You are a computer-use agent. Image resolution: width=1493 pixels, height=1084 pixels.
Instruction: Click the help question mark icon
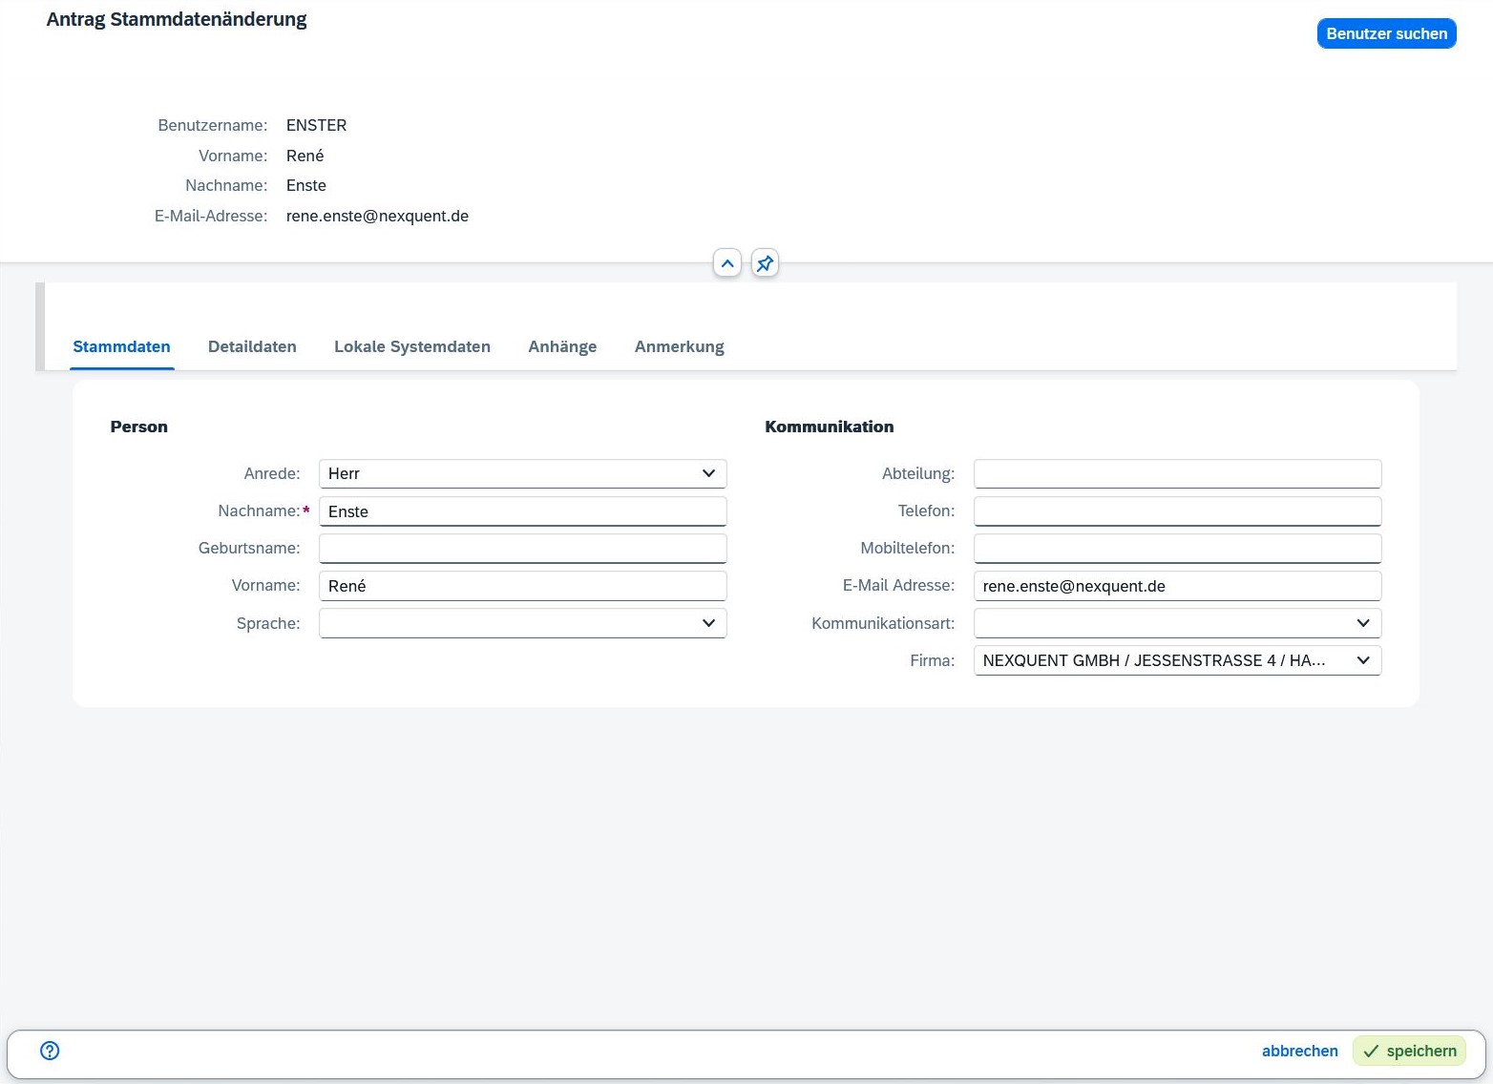pyautogui.click(x=50, y=1051)
